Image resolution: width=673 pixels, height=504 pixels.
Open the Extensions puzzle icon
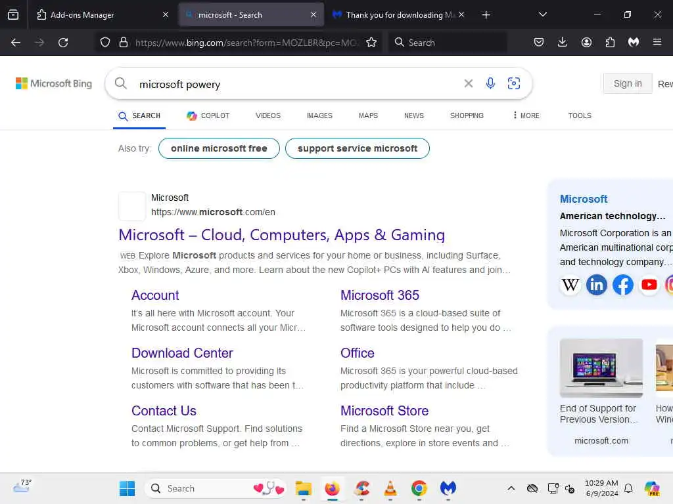point(610,43)
